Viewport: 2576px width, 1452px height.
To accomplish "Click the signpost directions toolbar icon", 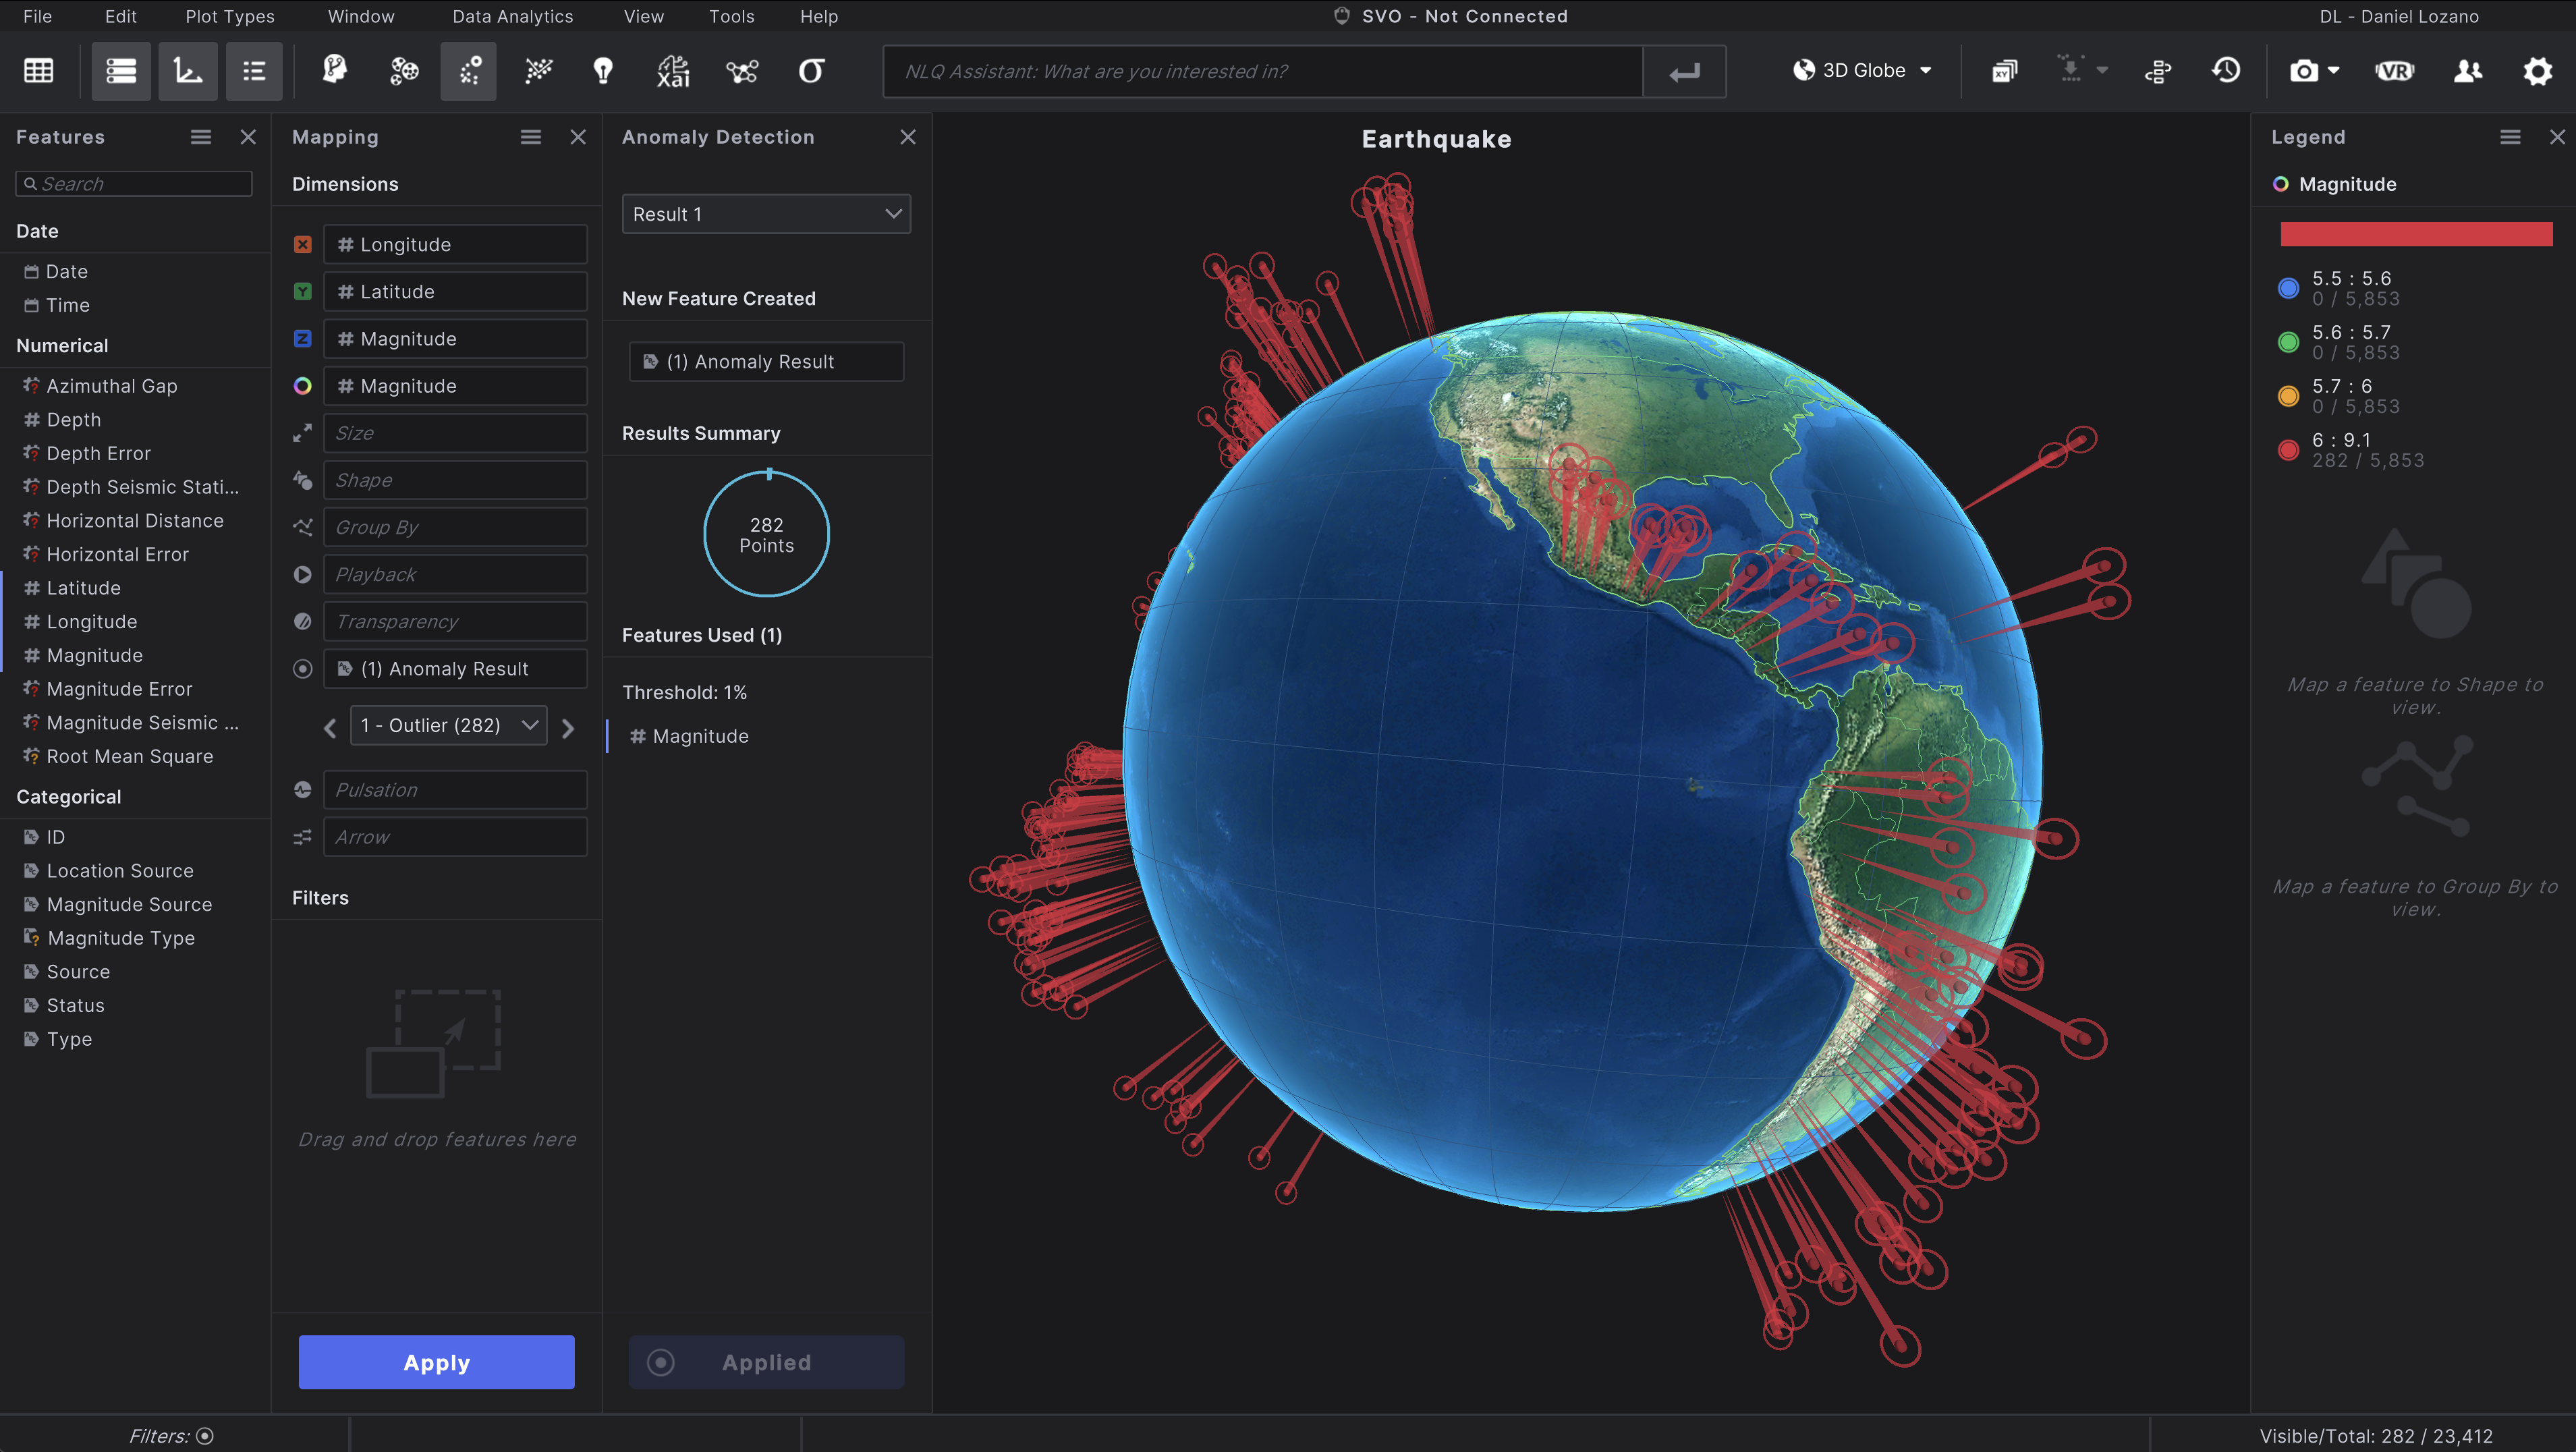I will click(2158, 71).
